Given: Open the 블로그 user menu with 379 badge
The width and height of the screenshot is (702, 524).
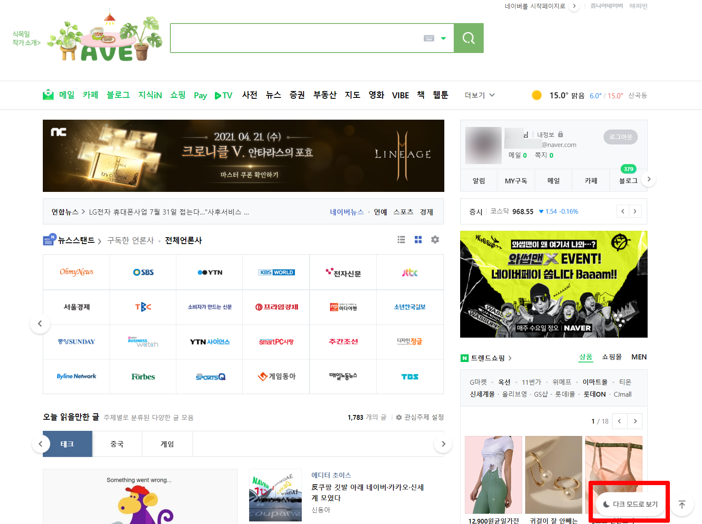Looking at the screenshot, I should coord(628,180).
